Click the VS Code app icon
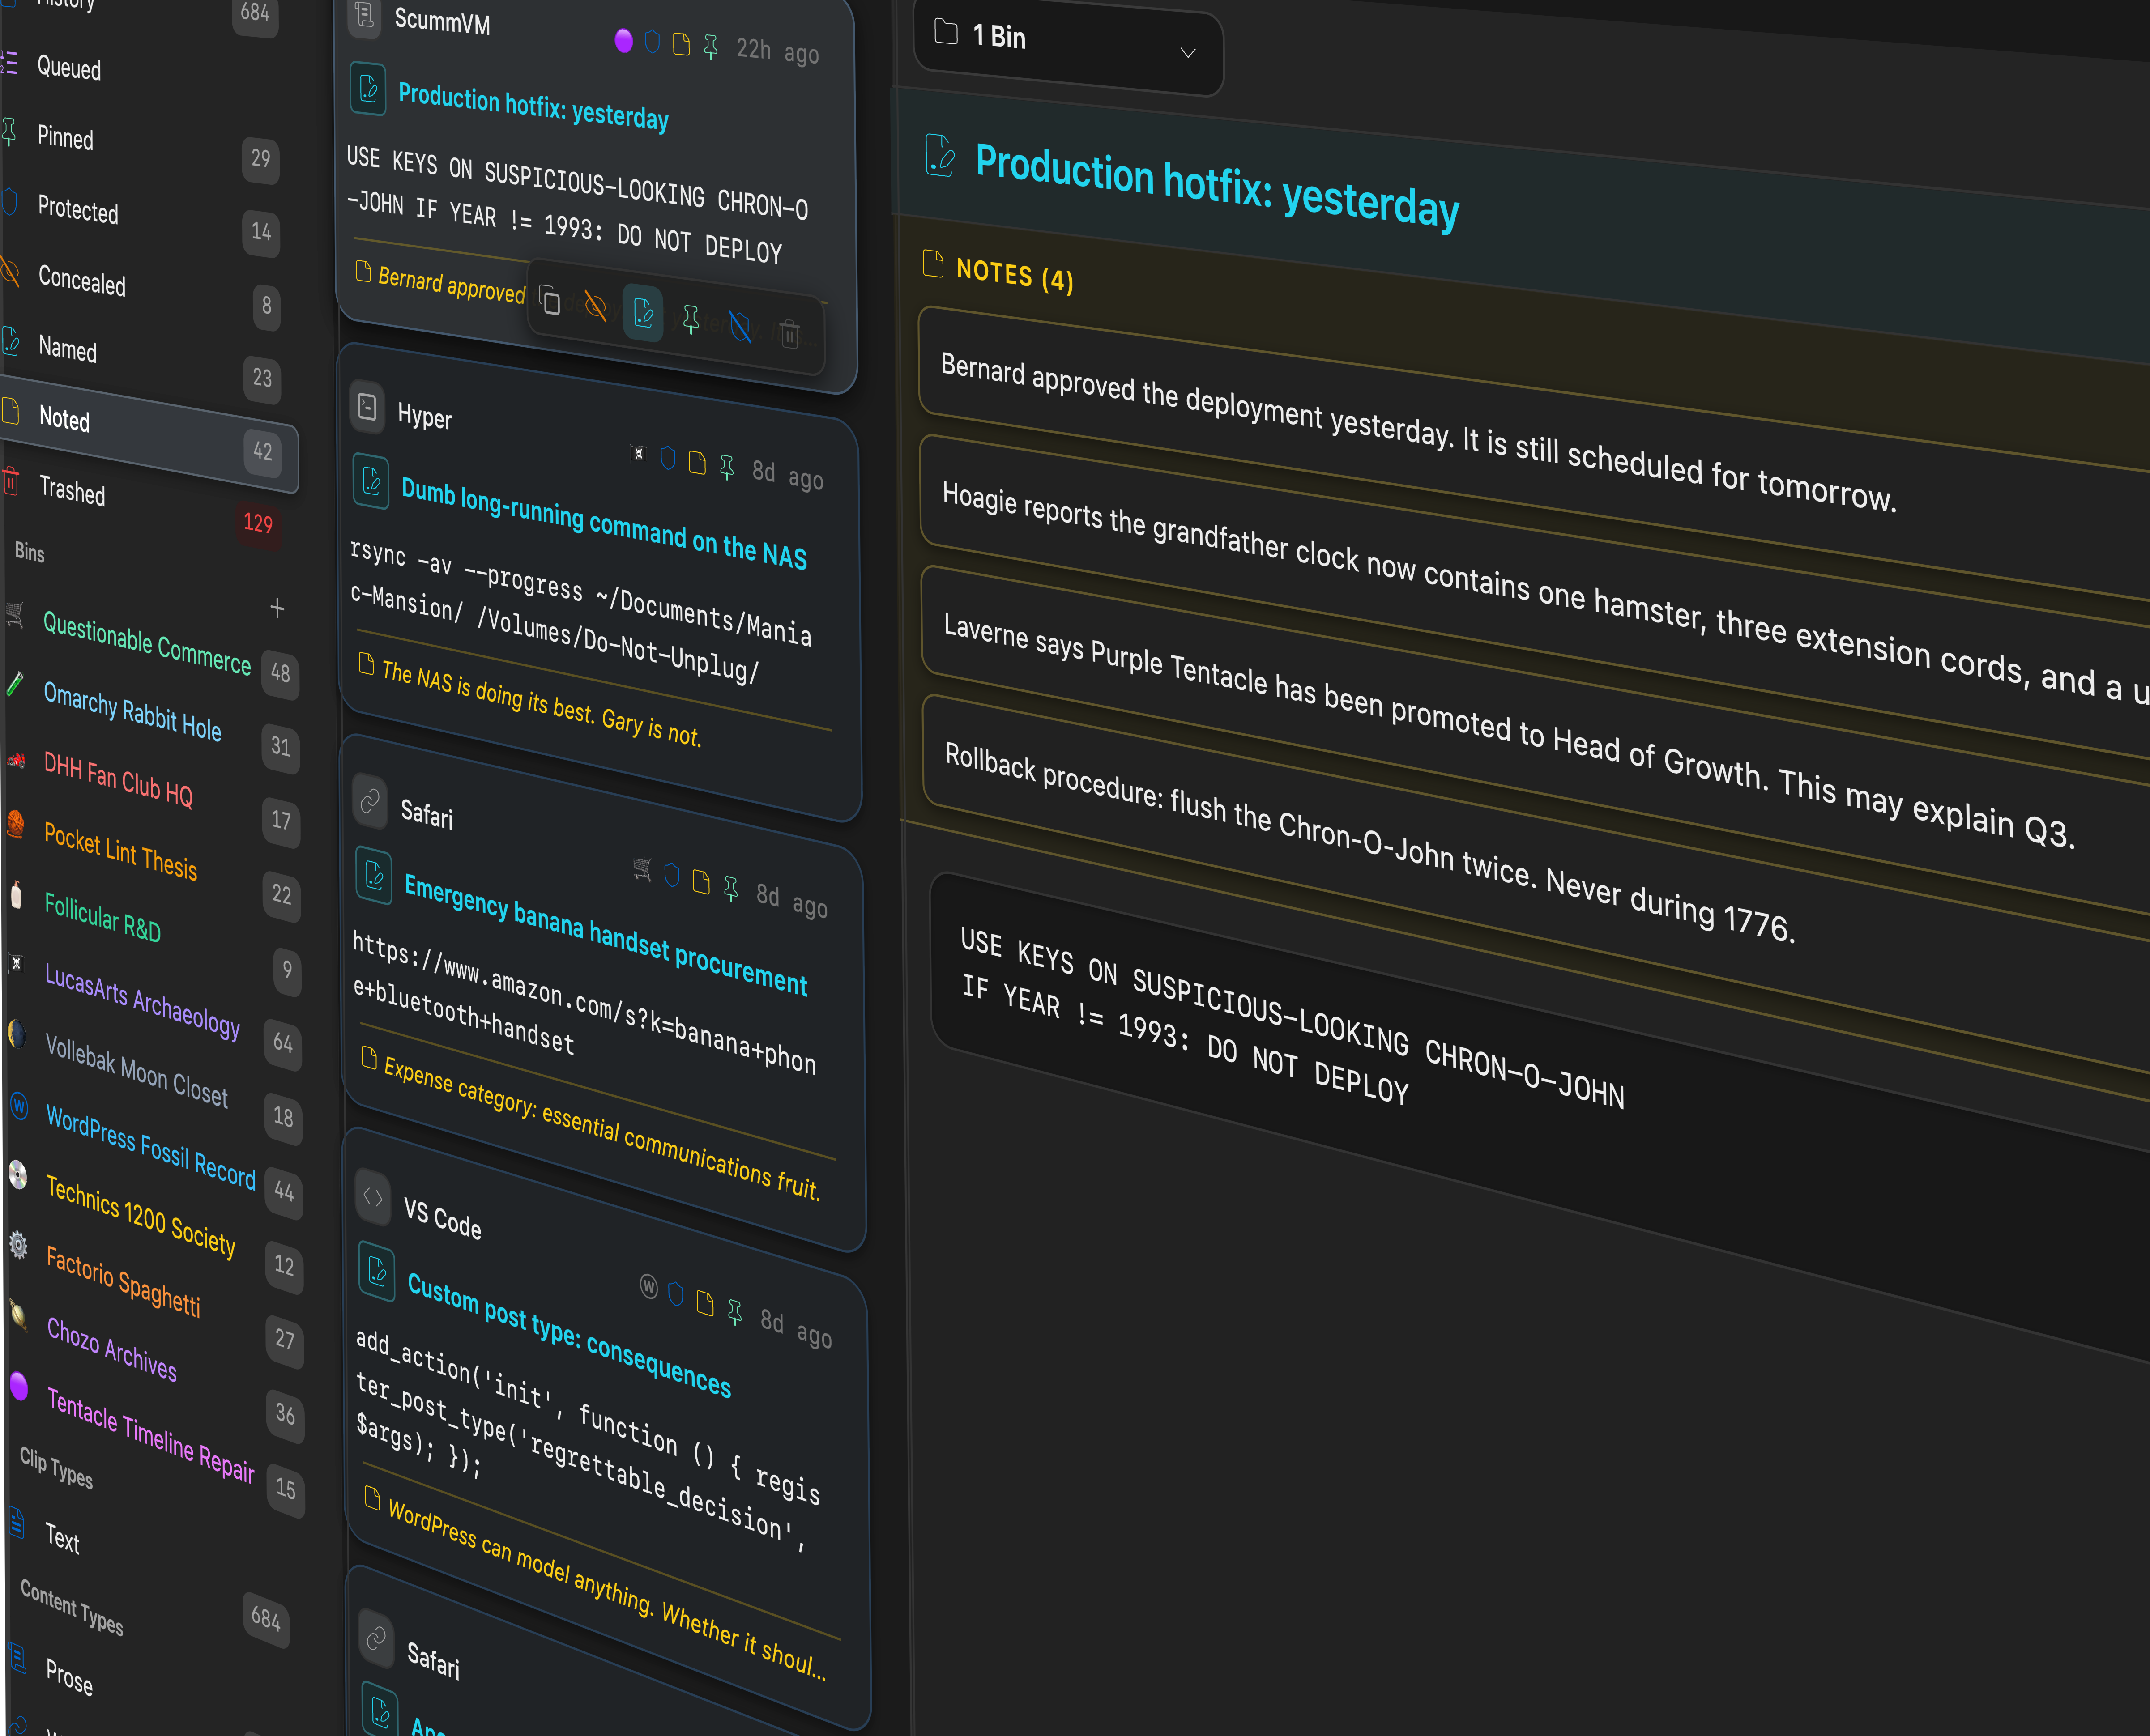The image size is (2150, 1736). pyautogui.click(x=373, y=1196)
